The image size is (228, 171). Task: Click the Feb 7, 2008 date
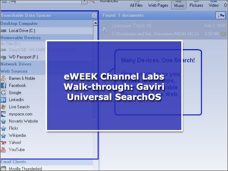(x=215, y=26)
